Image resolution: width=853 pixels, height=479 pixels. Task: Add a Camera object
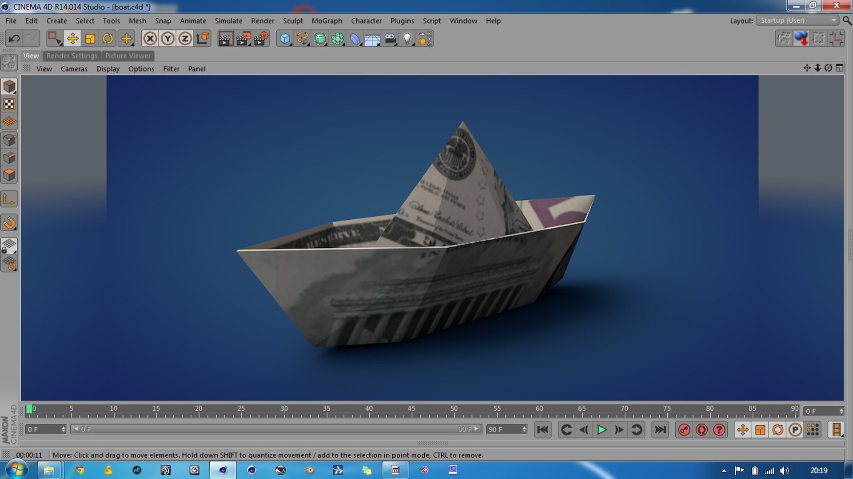pyautogui.click(x=391, y=39)
